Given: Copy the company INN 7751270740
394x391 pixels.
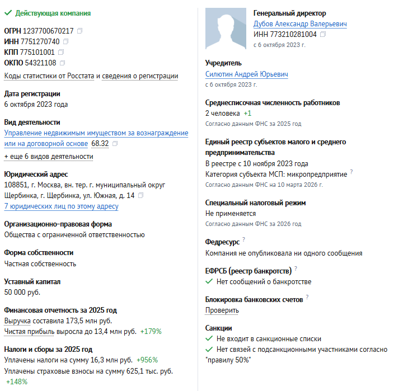Looking at the screenshot, I should (x=66, y=41).
